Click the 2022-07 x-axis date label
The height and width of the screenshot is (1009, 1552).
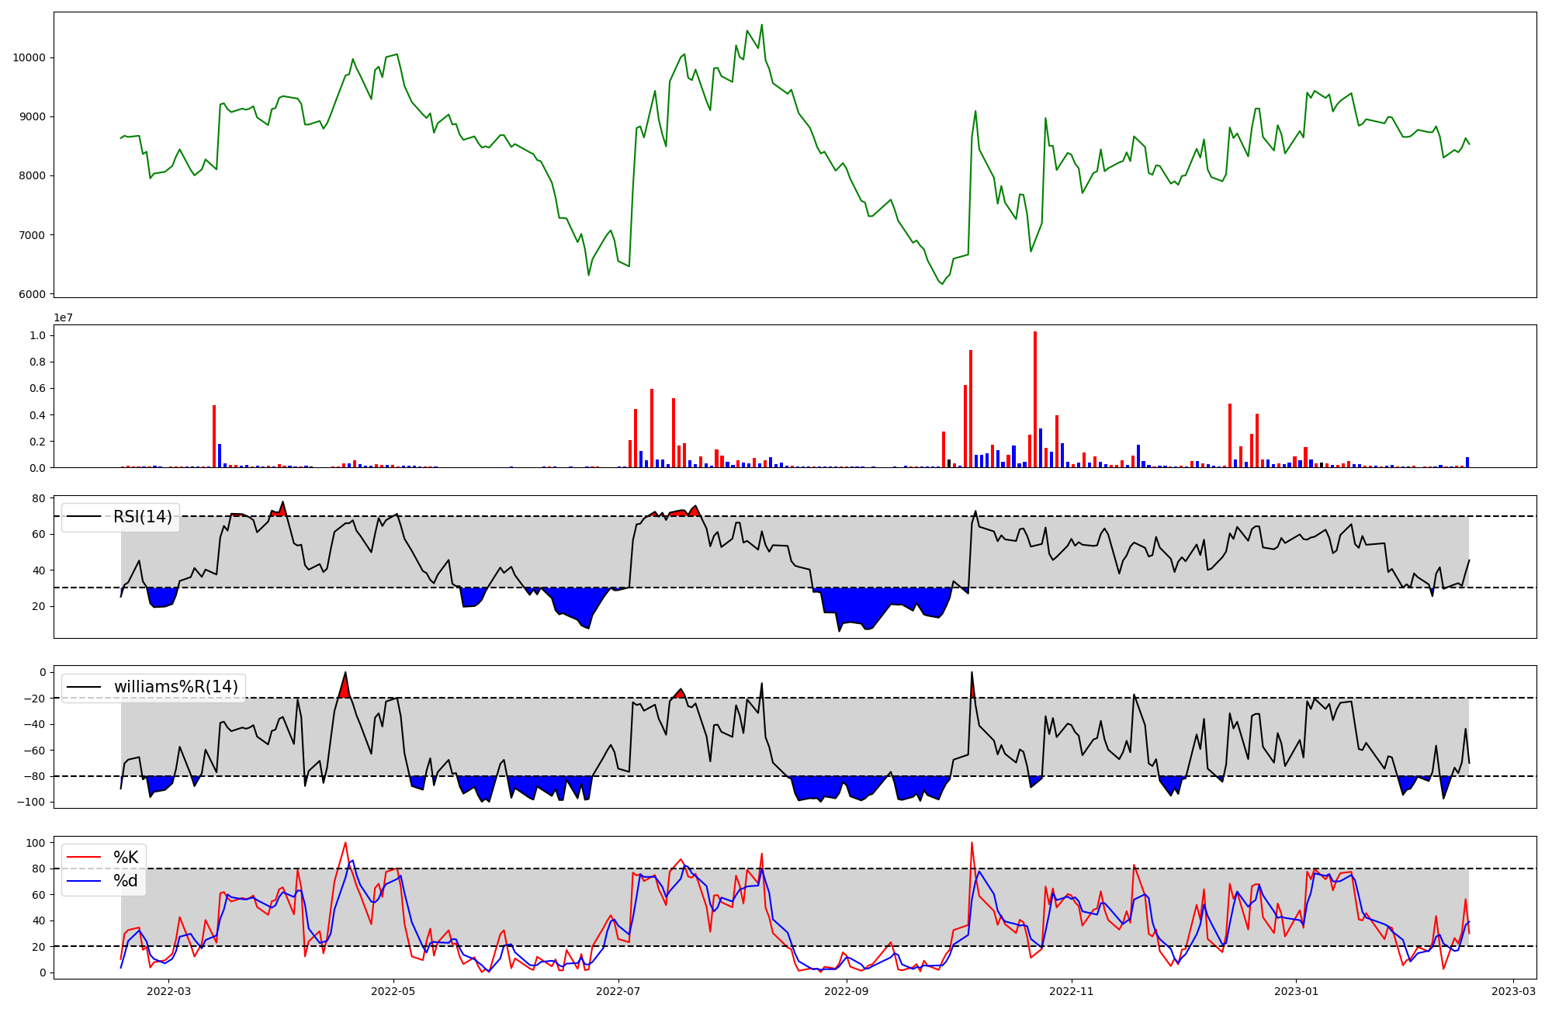point(618,991)
